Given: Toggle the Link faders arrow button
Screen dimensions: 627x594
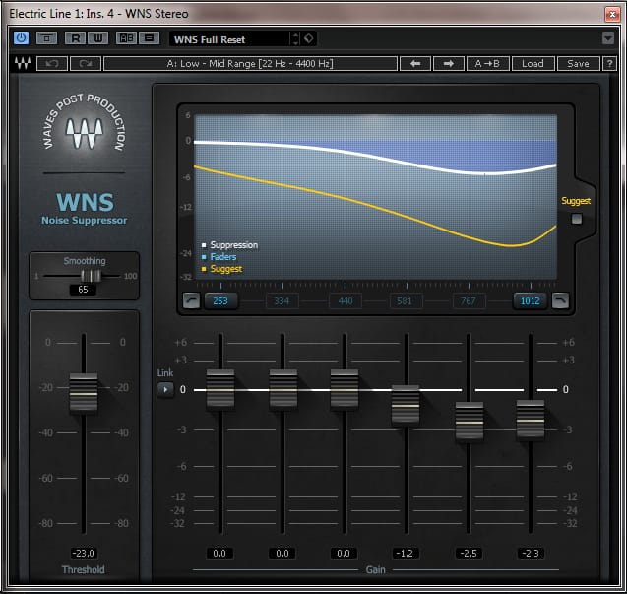Looking at the screenshot, I should 165,389.
